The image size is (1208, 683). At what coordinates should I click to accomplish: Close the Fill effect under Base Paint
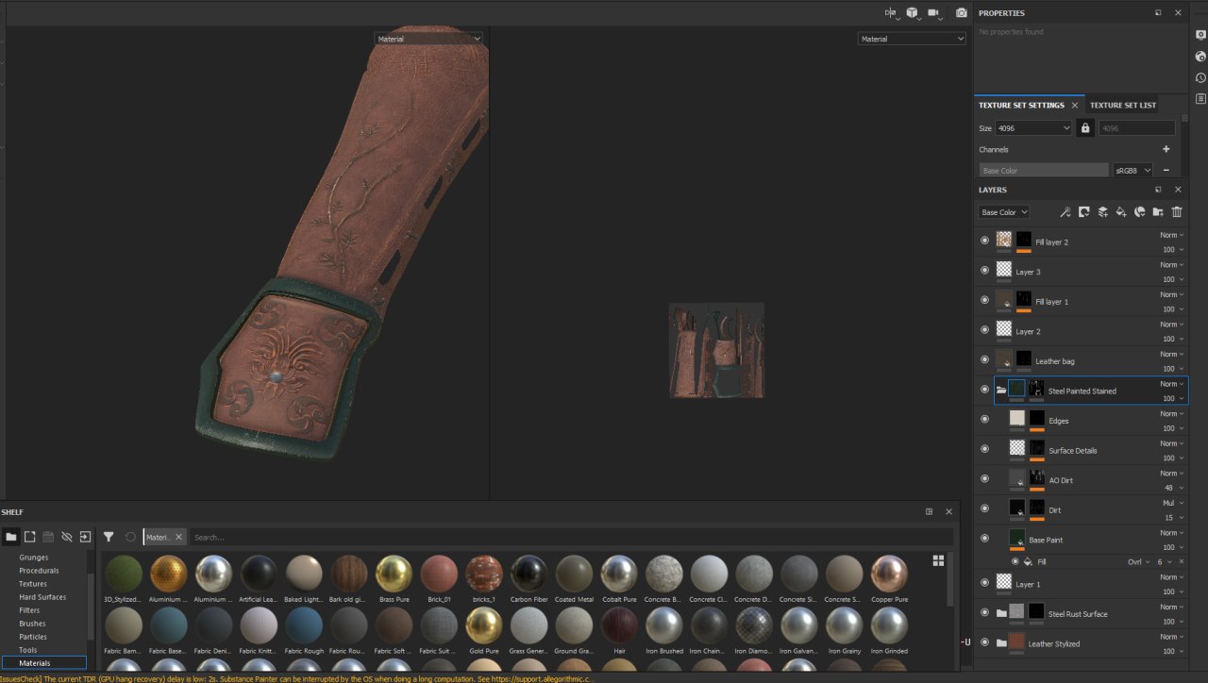[1181, 561]
